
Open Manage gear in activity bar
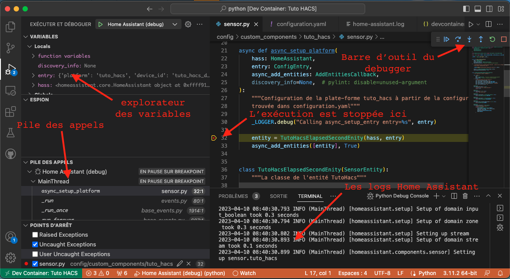point(11,258)
